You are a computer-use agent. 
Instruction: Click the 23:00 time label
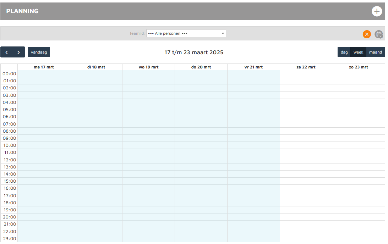tap(9, 239)
